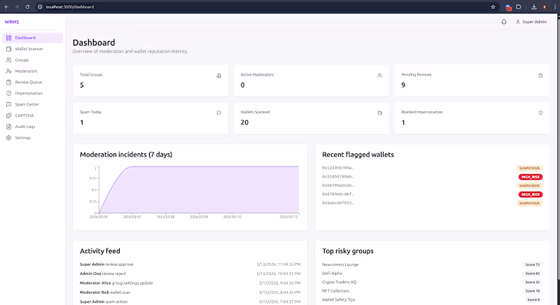Click the icon on Pending Reviews card
Image resolution: width=560 pixels, height=305 pixels.
tap(540, 76)
